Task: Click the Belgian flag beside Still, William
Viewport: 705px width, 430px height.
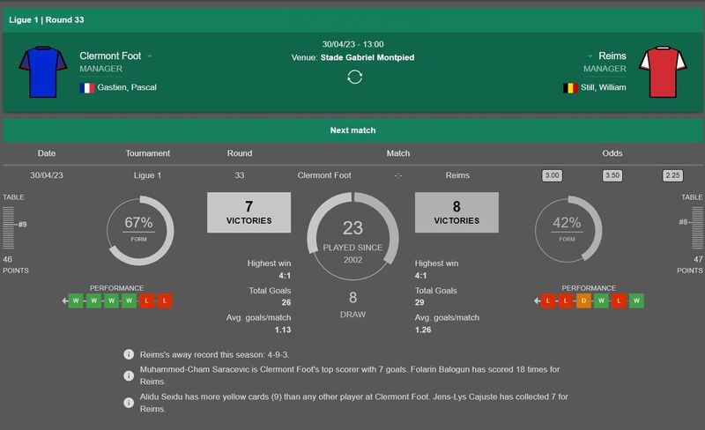Action: point(570,88)
